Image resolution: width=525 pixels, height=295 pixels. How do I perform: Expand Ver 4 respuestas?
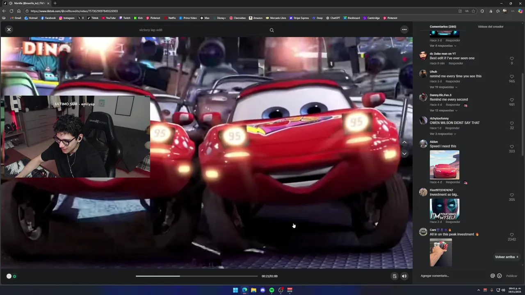click(x=443, y=46)
